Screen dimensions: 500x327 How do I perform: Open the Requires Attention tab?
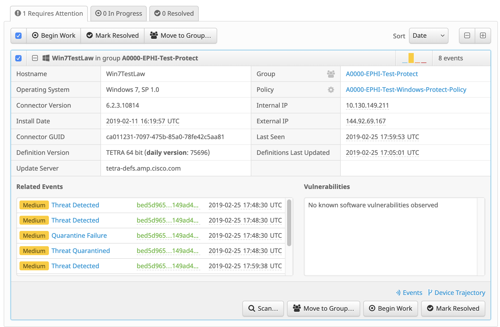(49, 14)
